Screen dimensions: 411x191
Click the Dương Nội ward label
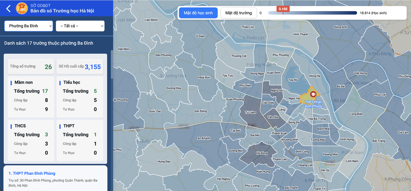235,151
